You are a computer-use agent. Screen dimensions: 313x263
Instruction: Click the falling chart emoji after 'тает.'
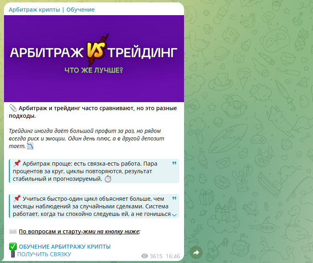pos(30,146)
